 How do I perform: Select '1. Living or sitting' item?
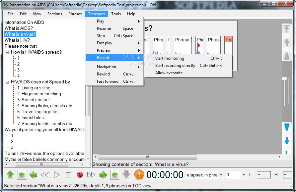coord(34,88)
